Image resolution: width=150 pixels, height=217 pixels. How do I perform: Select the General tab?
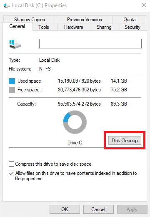17,26
